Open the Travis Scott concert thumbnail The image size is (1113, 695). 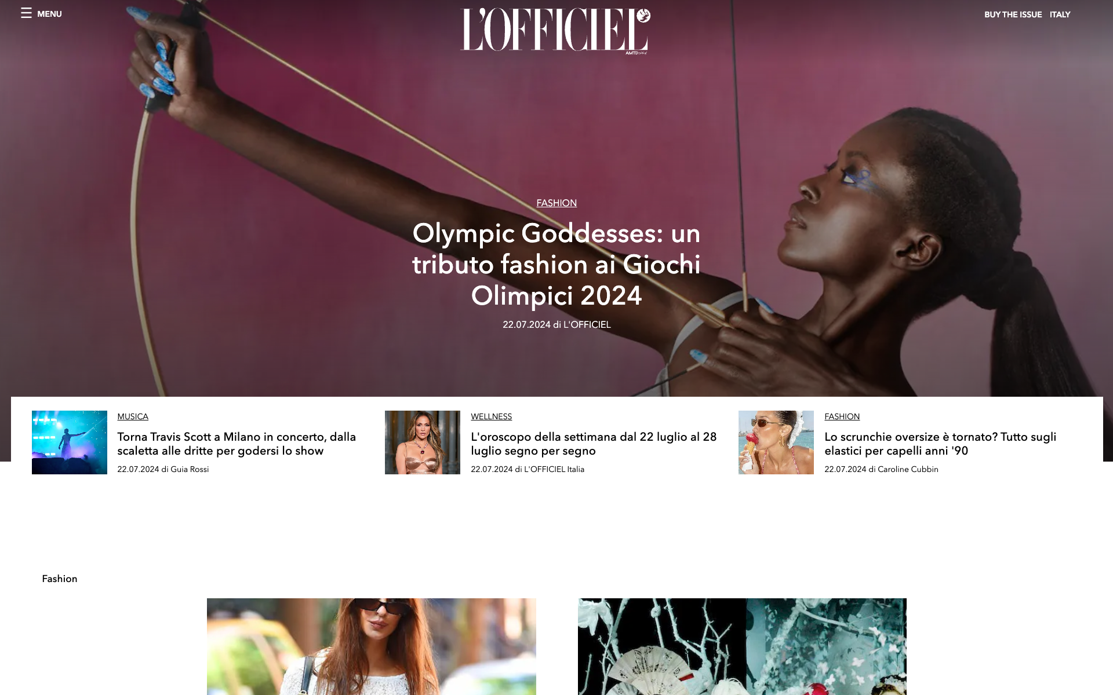point(70,442)
